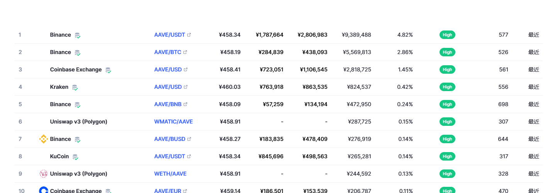Click the reserves icon next to KuCoin
This screenshot has height=193, width=560.
pyautogui.click(x=75, y=157)
